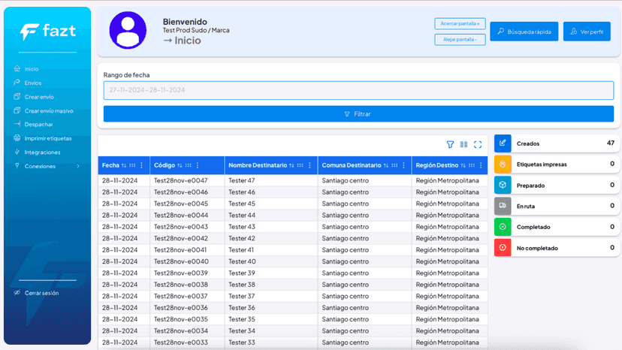
Task: Click the Búsqueda rápida button
Action: click(524, 32)
